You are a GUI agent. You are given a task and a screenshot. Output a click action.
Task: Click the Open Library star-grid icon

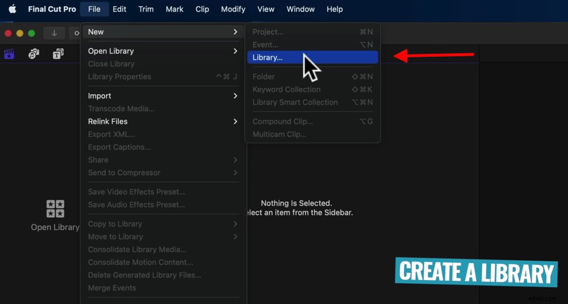(56, 209)
